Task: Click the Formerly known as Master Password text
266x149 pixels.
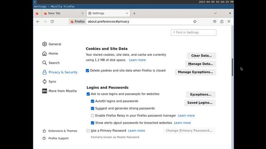Action: pyautogui.click(x=115, y=137)
